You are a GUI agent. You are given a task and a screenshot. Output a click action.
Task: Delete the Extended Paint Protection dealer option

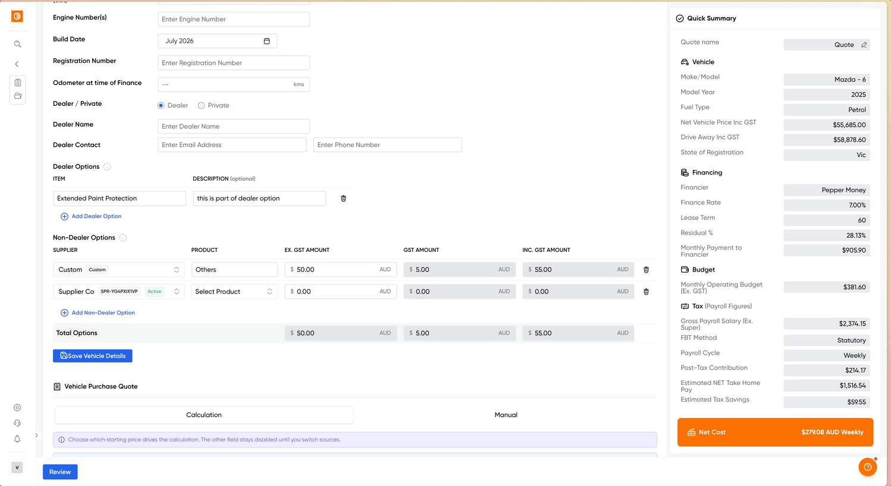click(343, 198)
